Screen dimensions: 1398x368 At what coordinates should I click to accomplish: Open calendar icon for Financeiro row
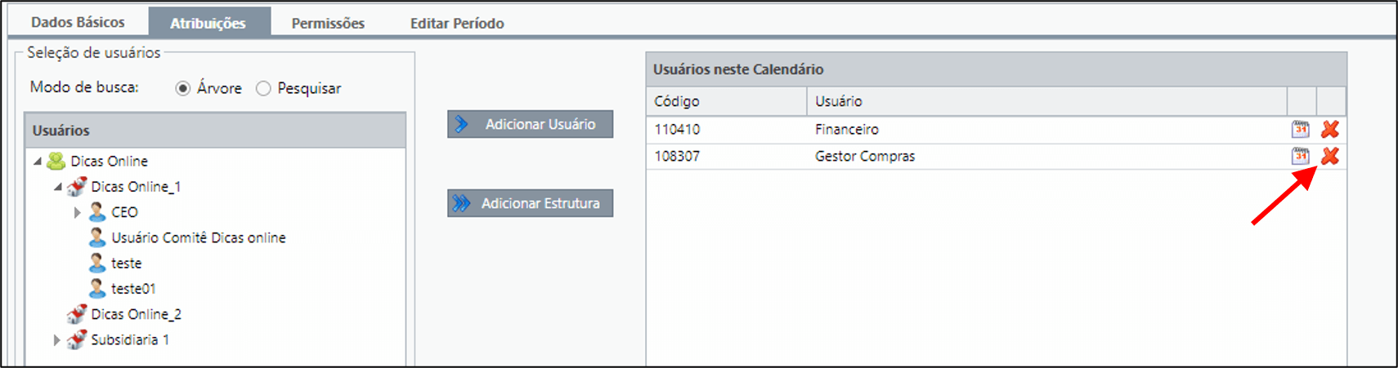(x=1301, y=129)
